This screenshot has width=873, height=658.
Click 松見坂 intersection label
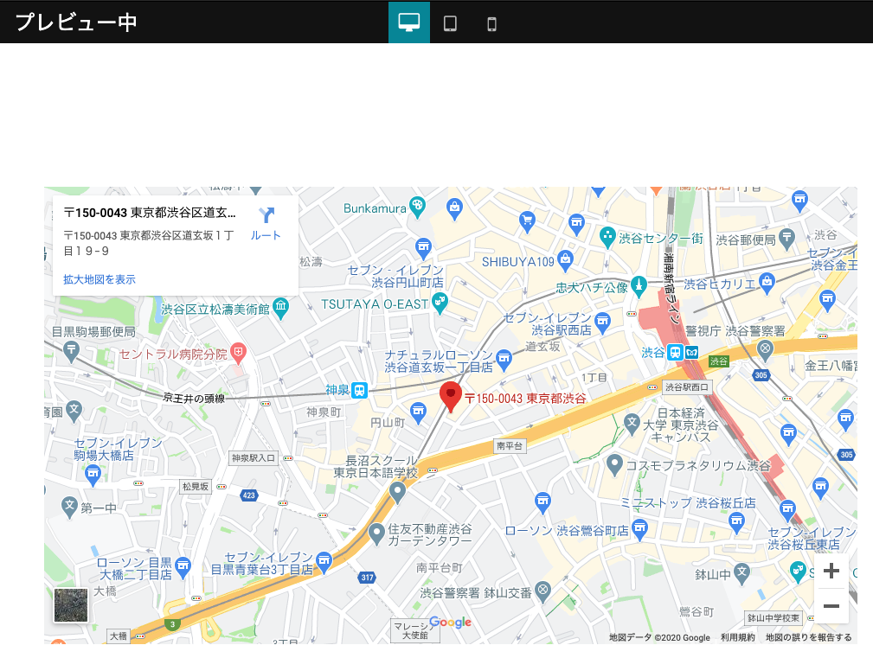(x=196, y=487)
